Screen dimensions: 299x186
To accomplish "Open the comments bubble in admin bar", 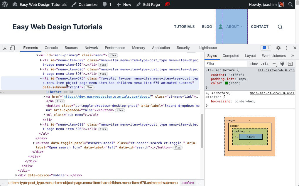I will click(x=104, y=4).
